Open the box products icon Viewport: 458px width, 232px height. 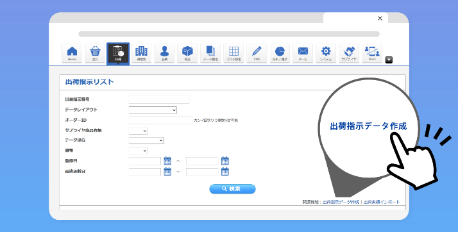187,53
